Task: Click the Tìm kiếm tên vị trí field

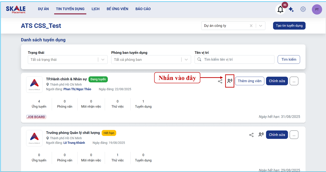Action: (x=237, y=60)
